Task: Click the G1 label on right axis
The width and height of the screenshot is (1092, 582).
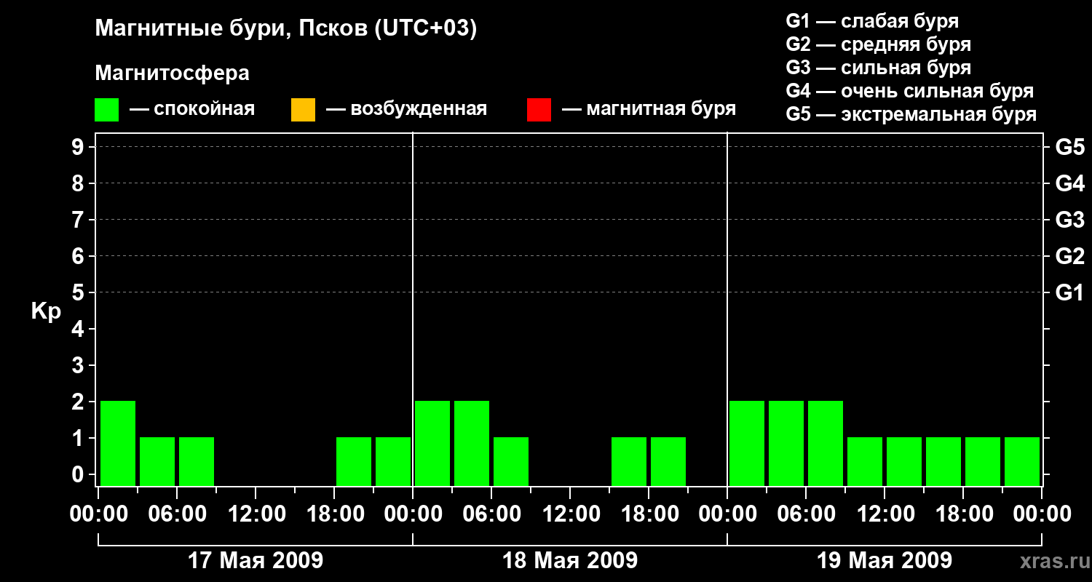Action: 1069,293
